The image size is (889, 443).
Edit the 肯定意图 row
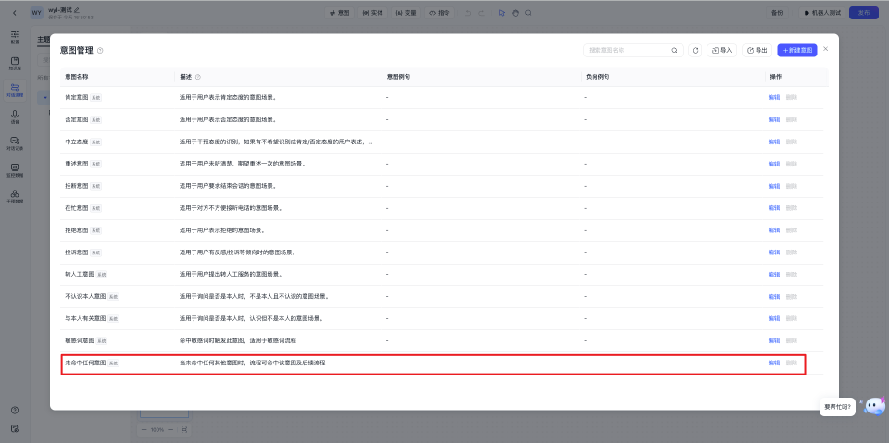click(773, 97)
